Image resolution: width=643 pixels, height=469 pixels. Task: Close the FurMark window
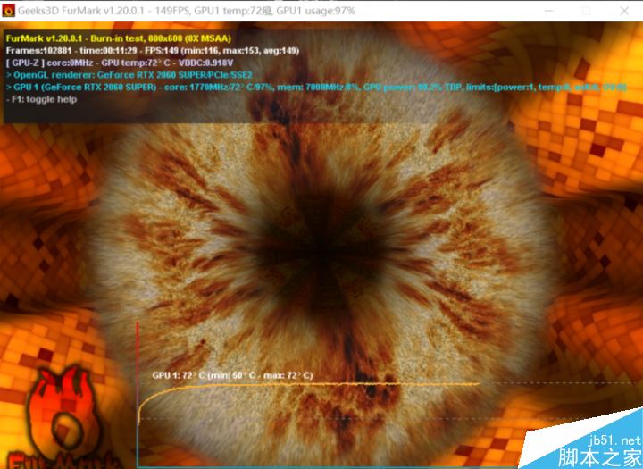coord(624,11)
